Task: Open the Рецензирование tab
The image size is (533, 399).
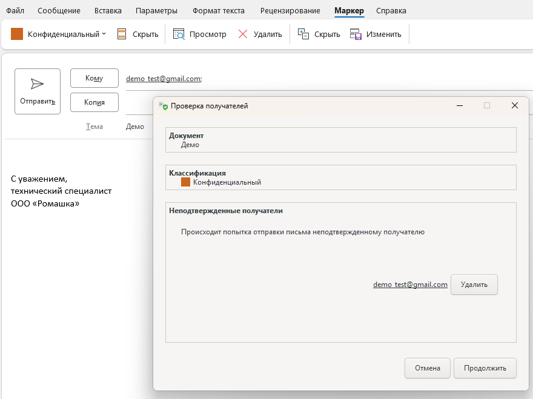Action: pos(290,11)
